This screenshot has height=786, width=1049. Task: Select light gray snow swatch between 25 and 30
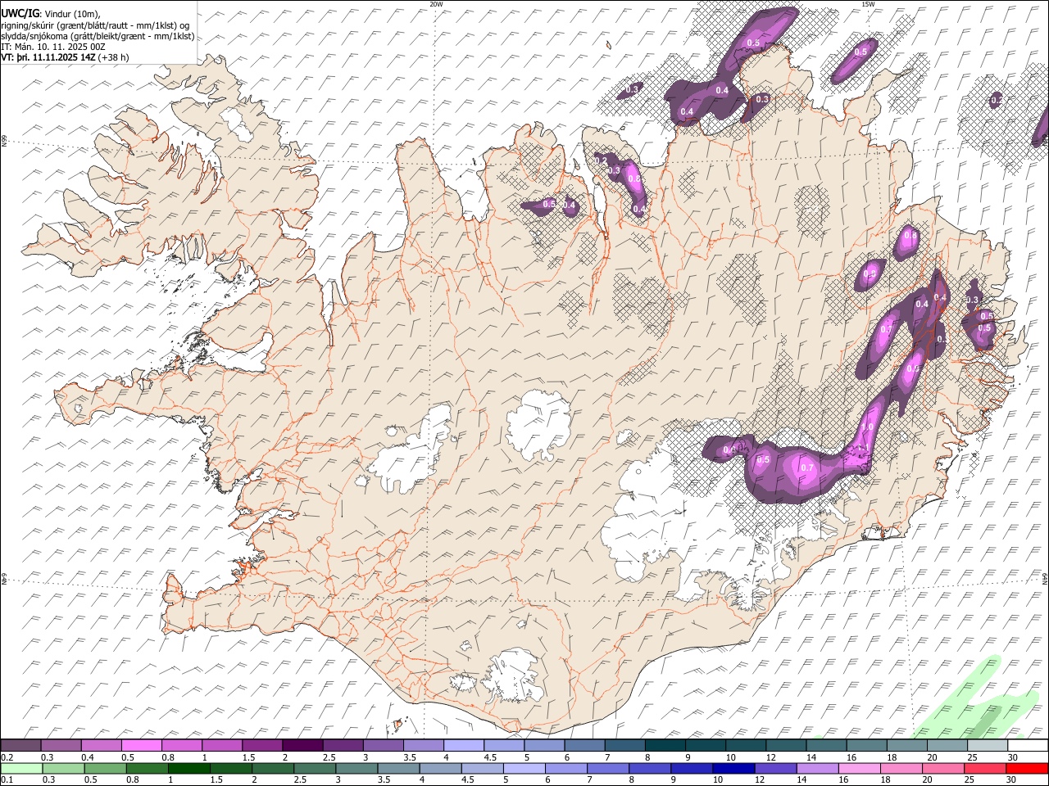pyautogui.click(x=987, y=746)
